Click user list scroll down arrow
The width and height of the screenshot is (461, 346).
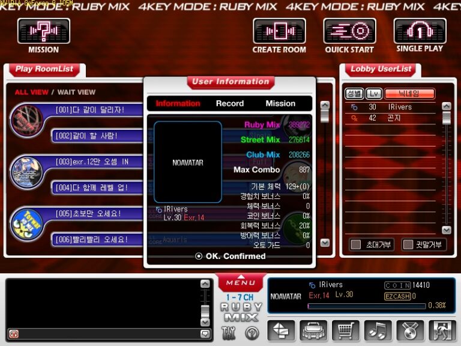pos(447,230)
